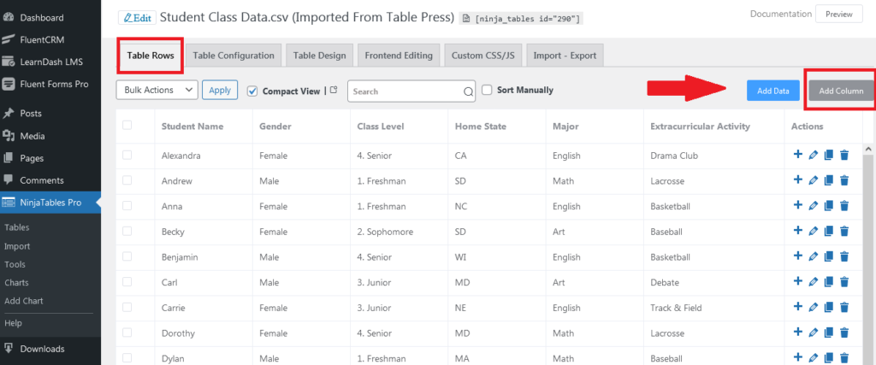Delete the Alexandra row with trash icon
This screenshot has width=876, height=365.
click(x=844, y=156)
